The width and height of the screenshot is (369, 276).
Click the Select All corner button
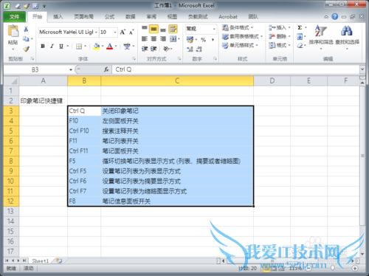pyautogui.click(x=11, y=80)
